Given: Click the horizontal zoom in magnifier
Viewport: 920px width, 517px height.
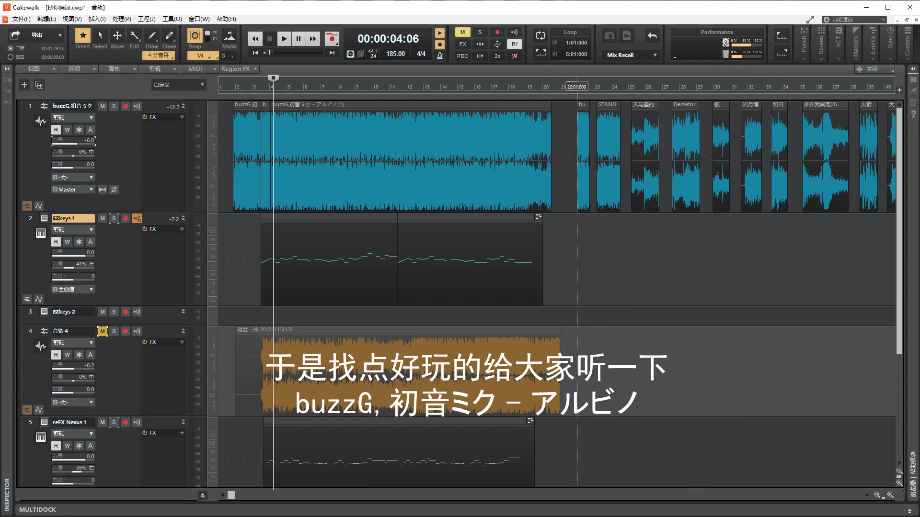Looking at the screenshot, I should point(890,495).
